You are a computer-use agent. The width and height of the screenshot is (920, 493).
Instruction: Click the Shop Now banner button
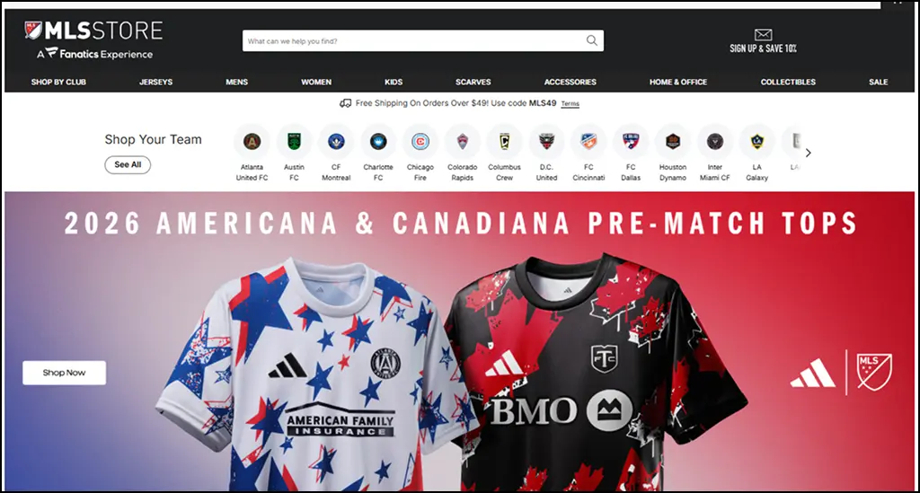tap(65, 373)
